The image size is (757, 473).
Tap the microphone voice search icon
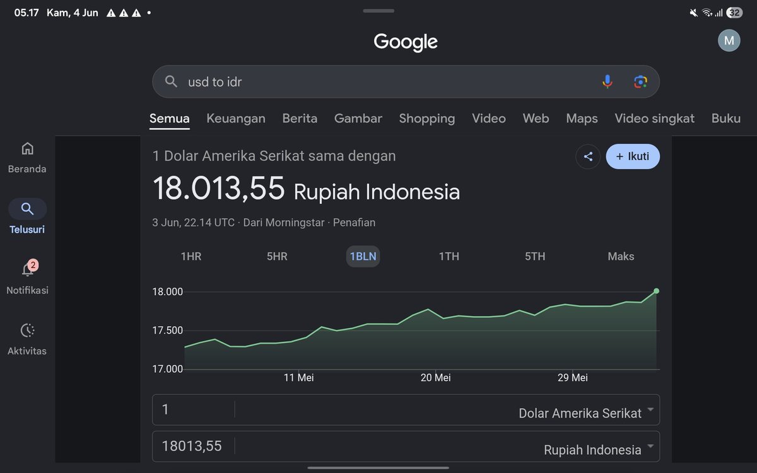(x=607, y=81)
